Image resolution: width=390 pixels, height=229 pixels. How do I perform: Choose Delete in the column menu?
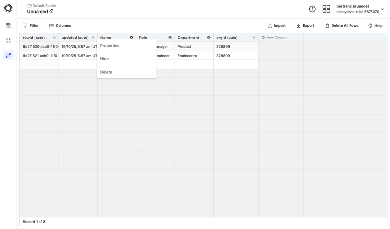tap(106, 72)
